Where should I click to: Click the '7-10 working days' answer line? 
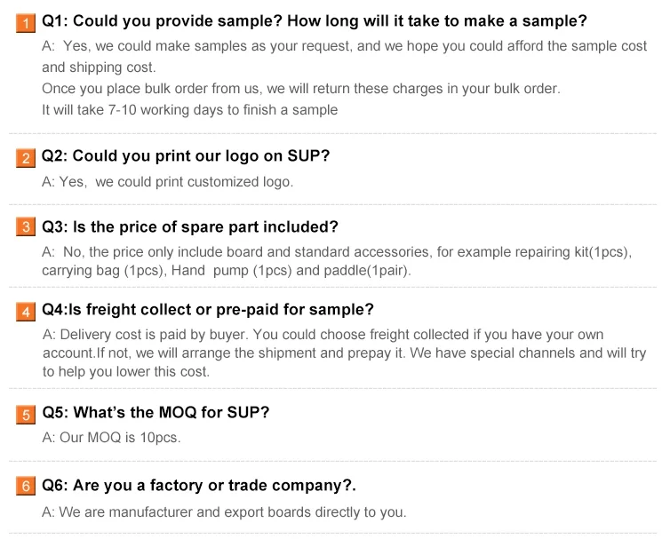click(x=190, y=110)
